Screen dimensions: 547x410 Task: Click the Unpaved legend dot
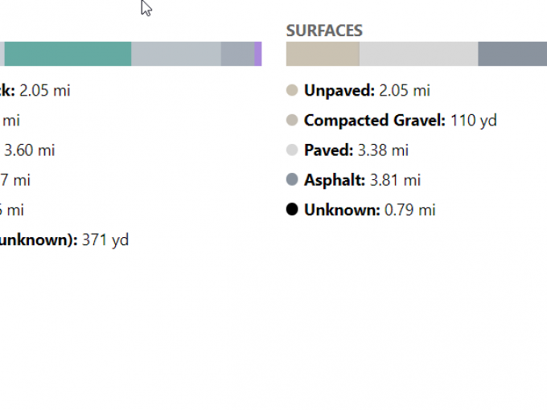(292, 90)
